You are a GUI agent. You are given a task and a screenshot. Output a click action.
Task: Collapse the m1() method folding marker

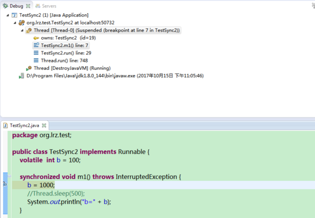click(x=9, y=176)
